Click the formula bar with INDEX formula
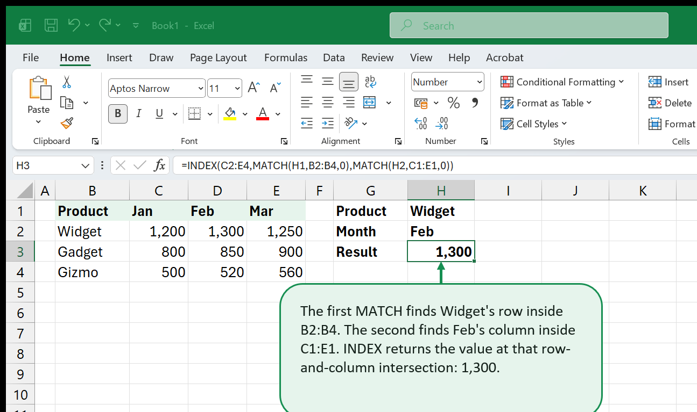The height and width of the screenshot is (412, 697). point(435,165)
